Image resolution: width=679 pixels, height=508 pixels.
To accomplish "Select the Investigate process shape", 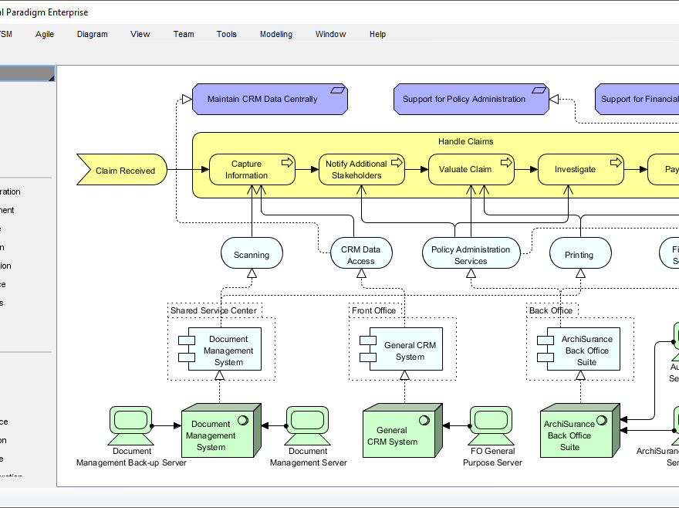I will (577, 169).
